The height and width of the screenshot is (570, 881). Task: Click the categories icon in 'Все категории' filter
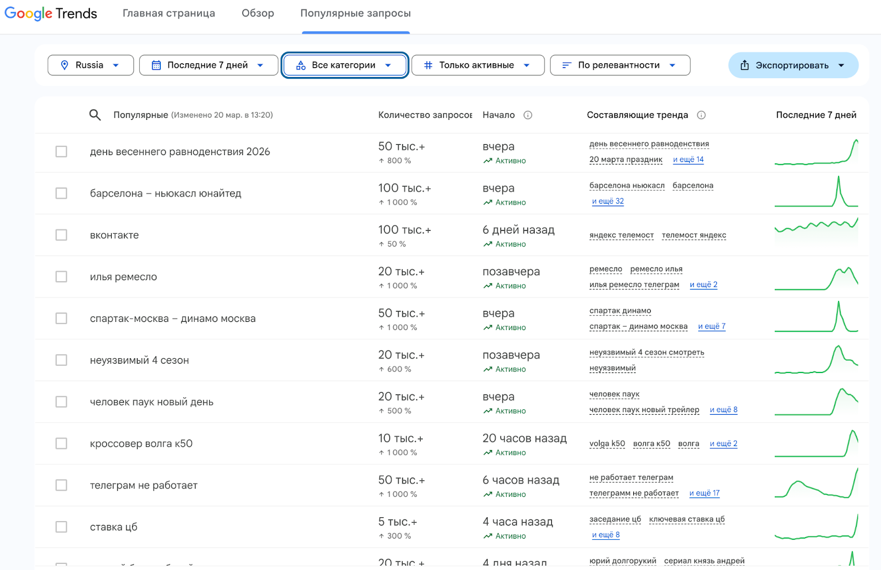301,65
